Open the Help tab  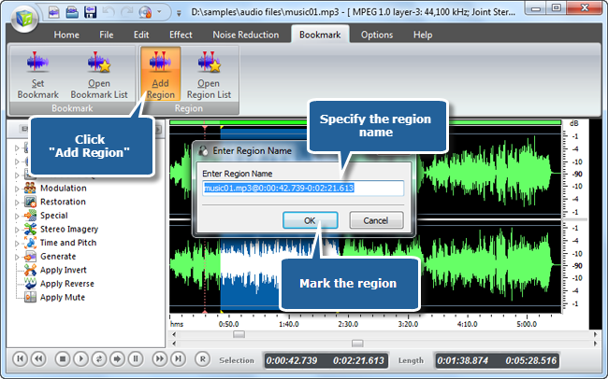423,35
